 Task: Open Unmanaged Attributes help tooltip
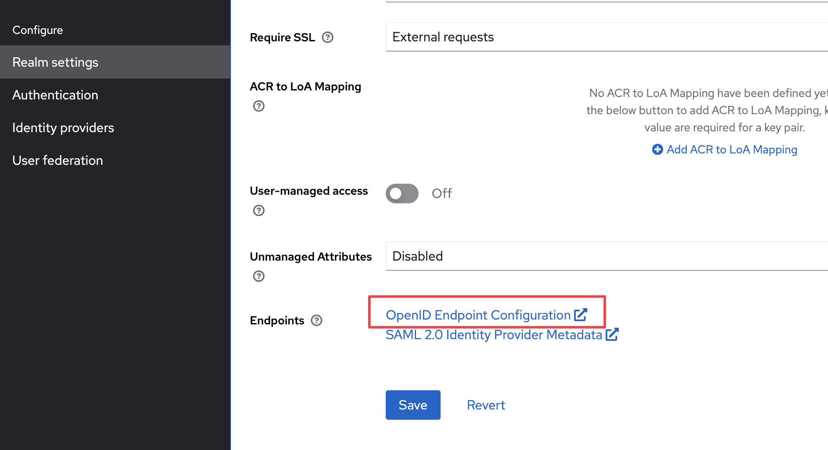tap(259, 276)
